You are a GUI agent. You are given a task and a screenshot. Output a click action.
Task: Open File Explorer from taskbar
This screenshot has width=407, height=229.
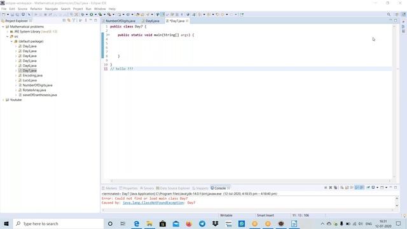coord(149,223)
